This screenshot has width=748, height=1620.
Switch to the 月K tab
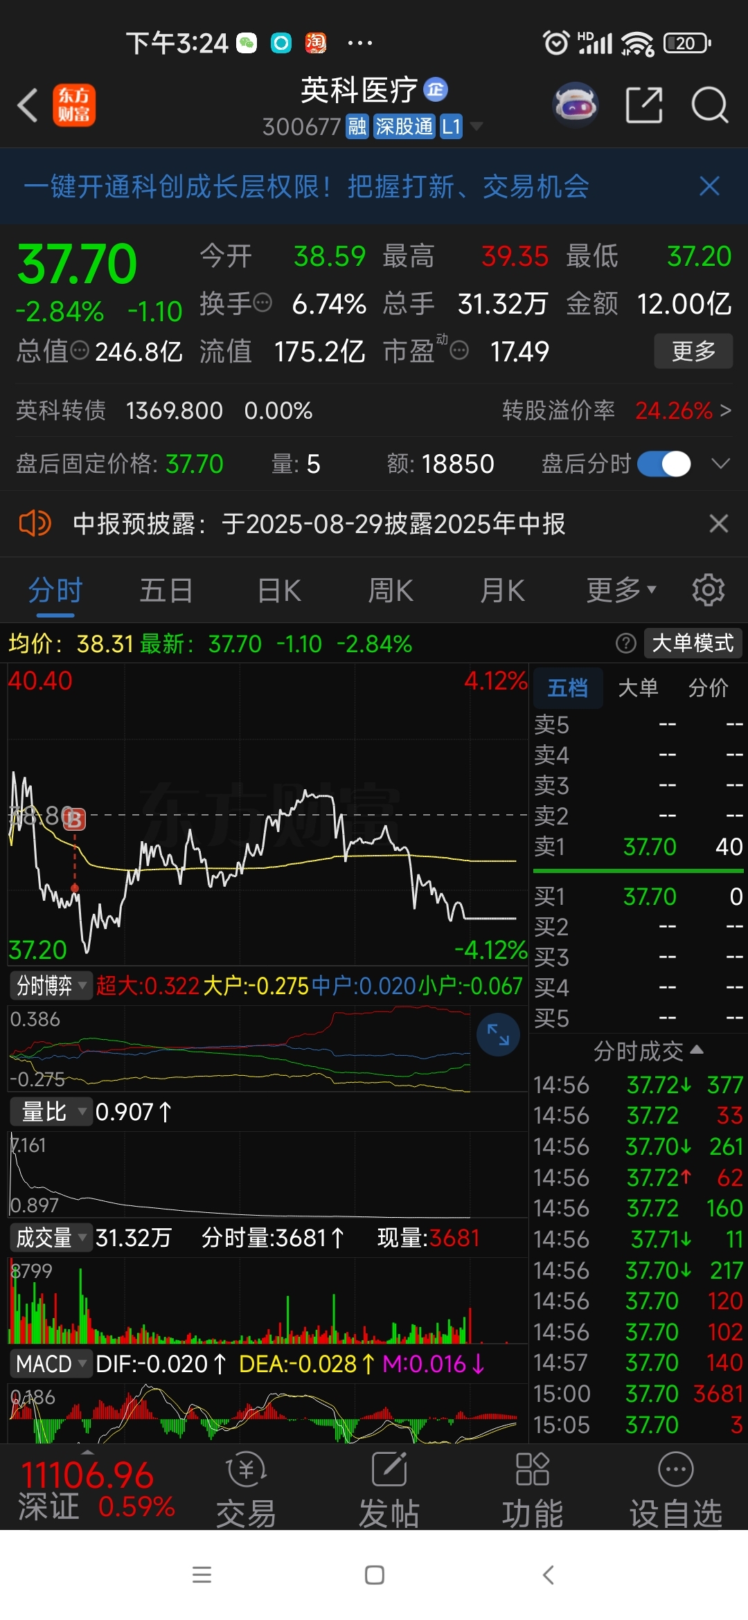click(503, 590)
